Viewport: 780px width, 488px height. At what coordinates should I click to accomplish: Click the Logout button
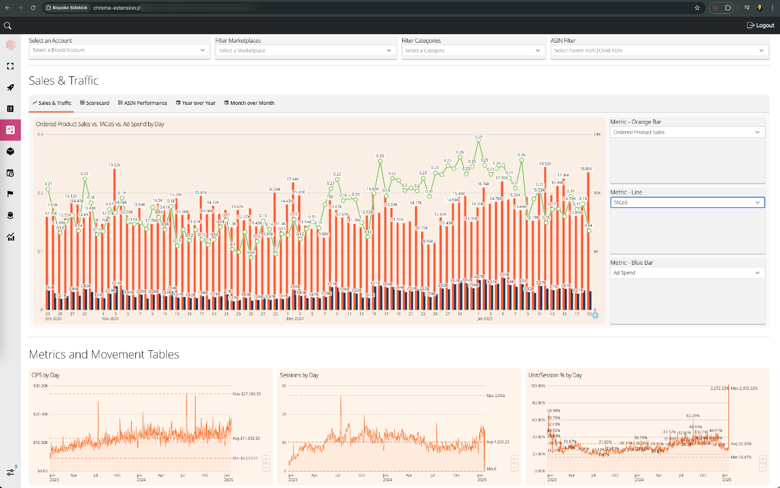click(x=760, y=26)
